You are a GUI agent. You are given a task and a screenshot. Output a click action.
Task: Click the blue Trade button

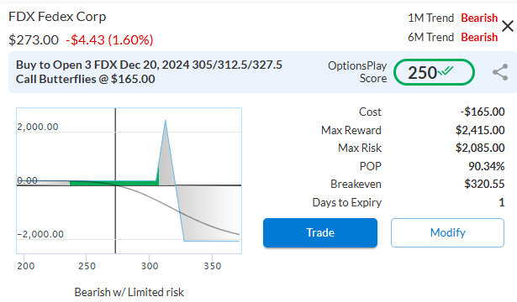point(320,232)
